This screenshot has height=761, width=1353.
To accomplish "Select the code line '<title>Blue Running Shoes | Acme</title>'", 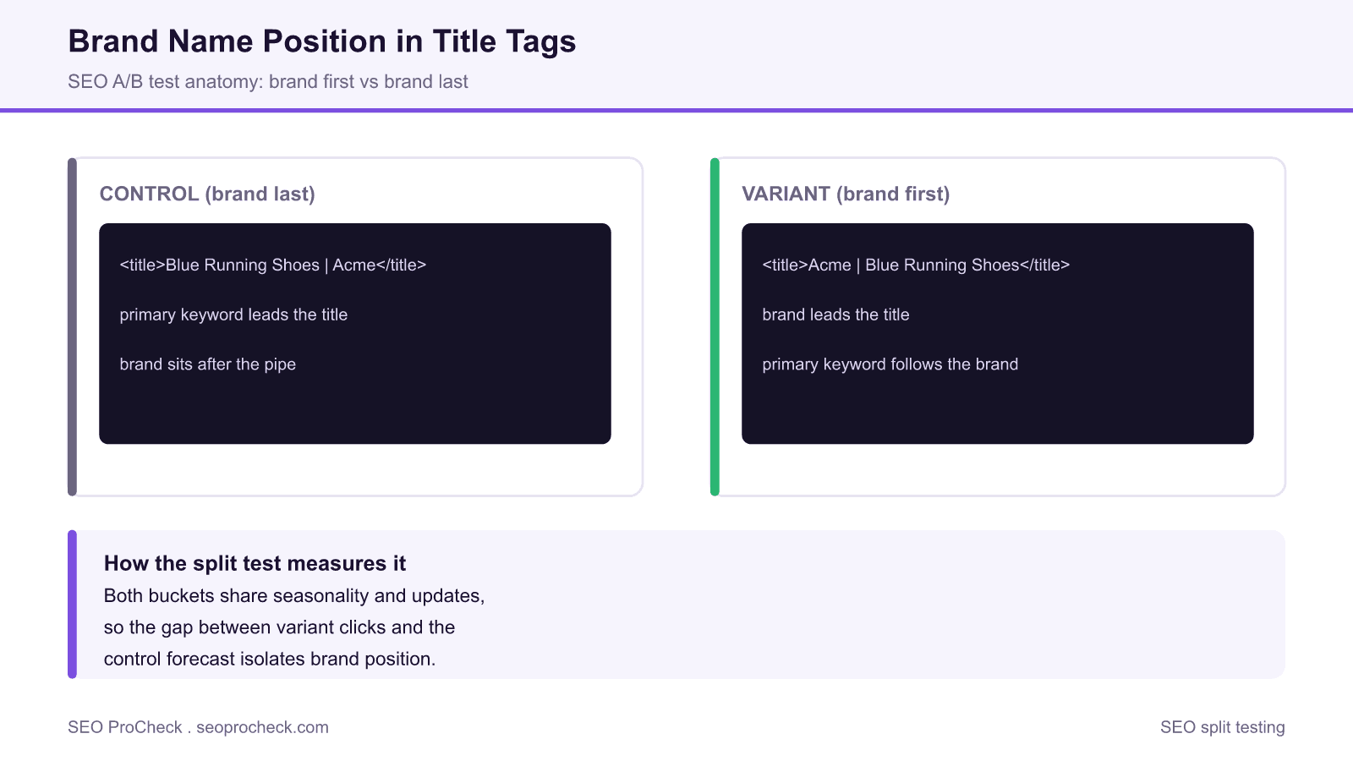I will pos(273,265).
